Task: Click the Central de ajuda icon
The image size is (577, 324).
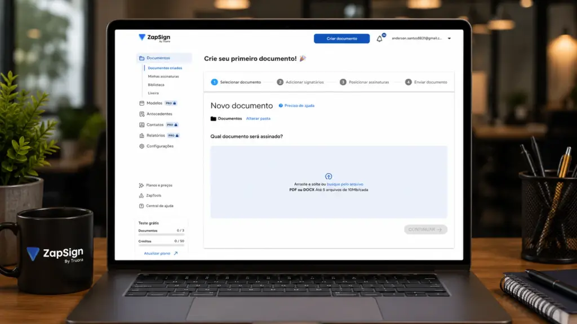Action: (141, 206)
